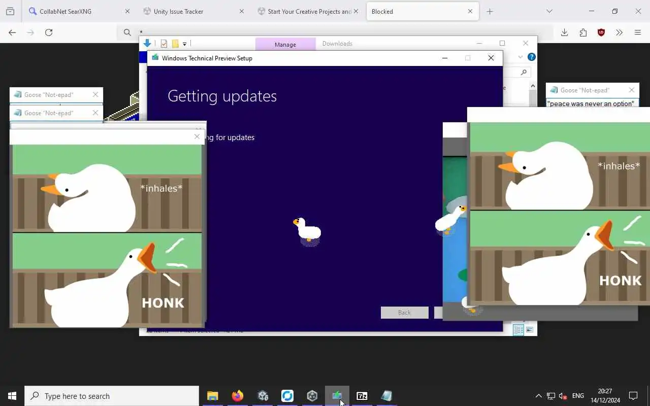The height and width of the screenshot is (406, 650).
Task: Click Explorer new folder quick-access icon
Action: click(x=175, y=44)
